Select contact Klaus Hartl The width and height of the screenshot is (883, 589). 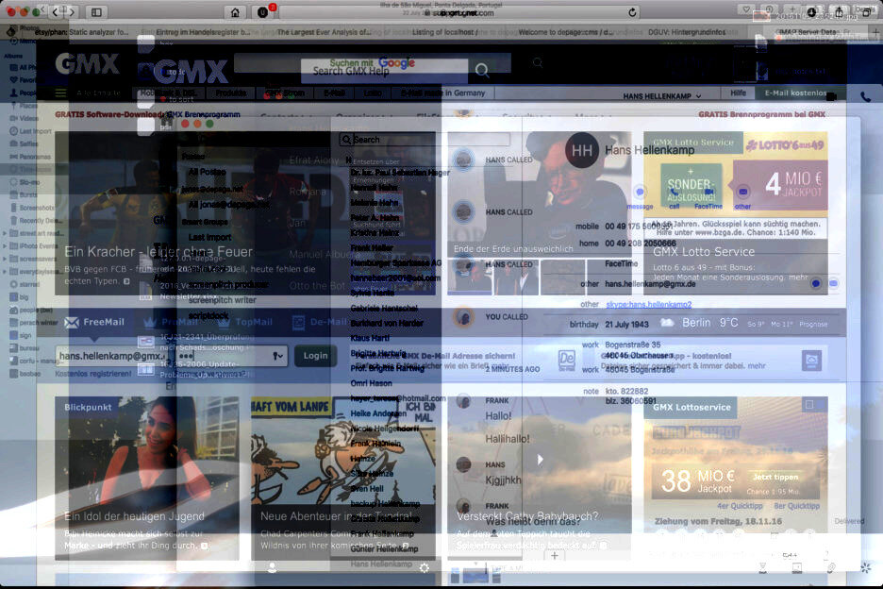pyautogui.click(x=370, y=338)
